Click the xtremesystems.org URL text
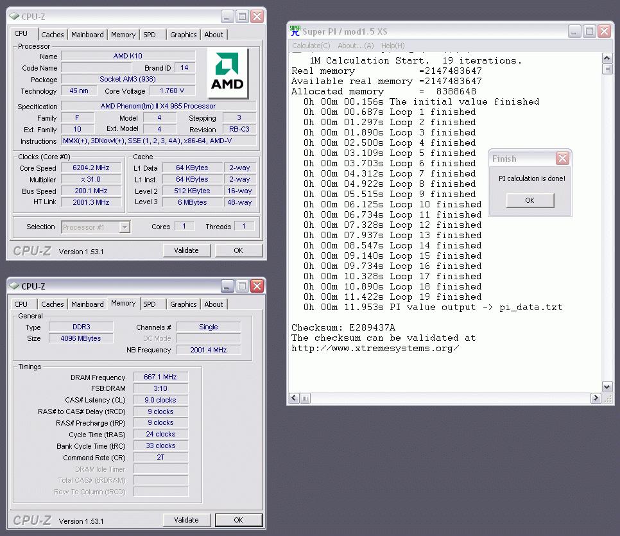Screen dimensions: 620x536 point(375,348)
